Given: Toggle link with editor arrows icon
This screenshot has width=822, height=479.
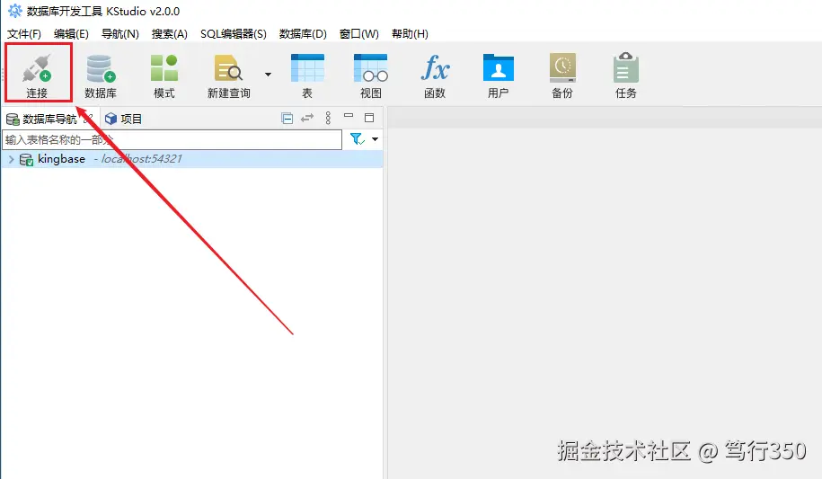Looking at the screenshot, I should pyautogui.click(x=307, y=118).
